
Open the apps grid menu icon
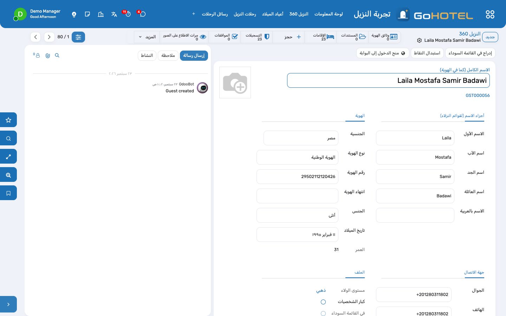(x=490, y=14)
